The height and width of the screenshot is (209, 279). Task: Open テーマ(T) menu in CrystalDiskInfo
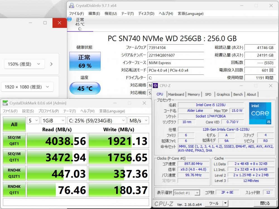coord(128,13)
